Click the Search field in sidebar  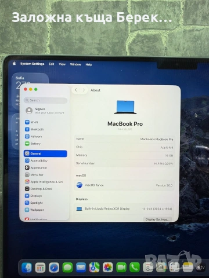(45, 100)
